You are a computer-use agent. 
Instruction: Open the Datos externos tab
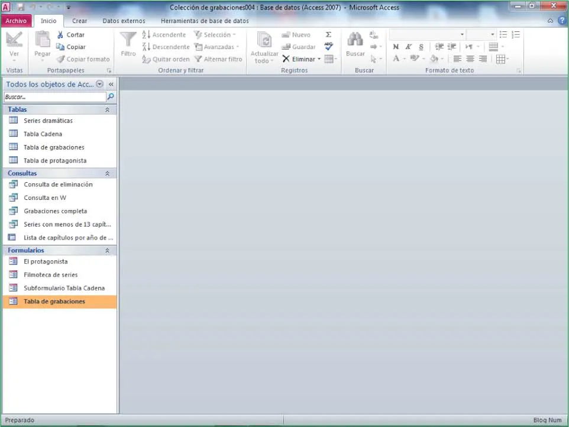[124, 21]
